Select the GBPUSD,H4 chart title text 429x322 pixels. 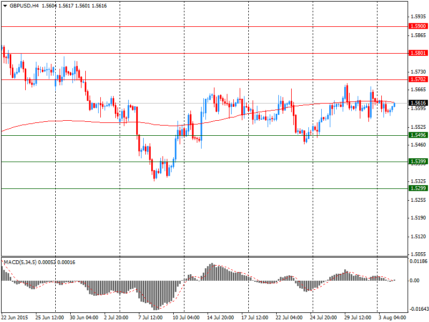tap(24, 6)
